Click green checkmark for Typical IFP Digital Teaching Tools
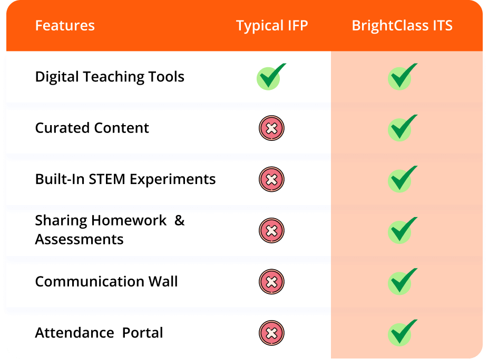 271,77
